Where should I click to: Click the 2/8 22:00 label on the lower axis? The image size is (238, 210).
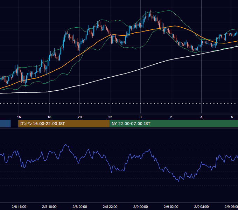pyautogui.click(x=110, y=206)
